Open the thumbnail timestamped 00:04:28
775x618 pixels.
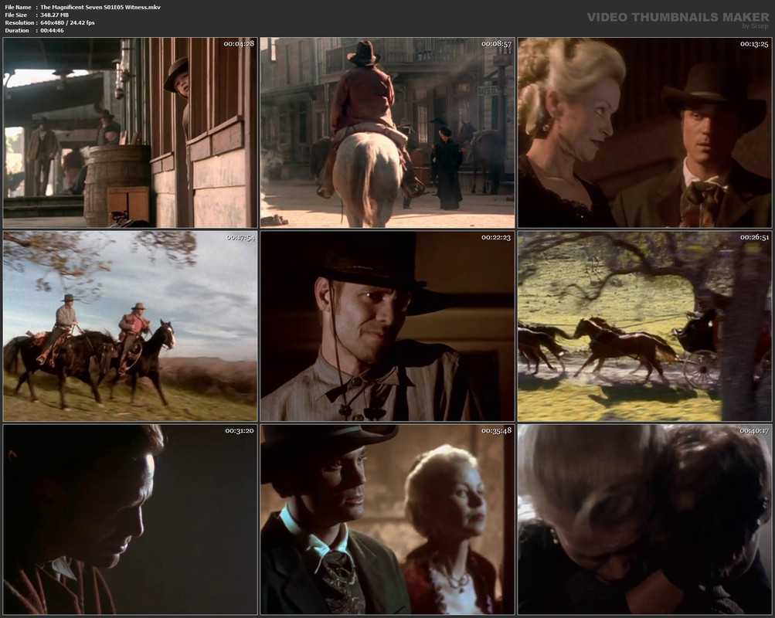130,132
